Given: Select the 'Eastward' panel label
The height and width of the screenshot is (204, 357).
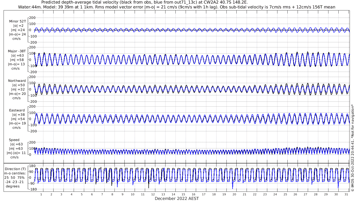Looking at the screenshot, I should click(x=17, y=110).
